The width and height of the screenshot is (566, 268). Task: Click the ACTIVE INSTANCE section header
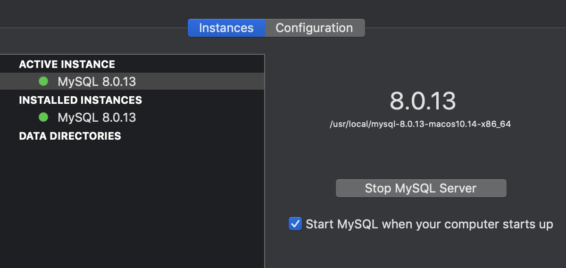(67, 64)
